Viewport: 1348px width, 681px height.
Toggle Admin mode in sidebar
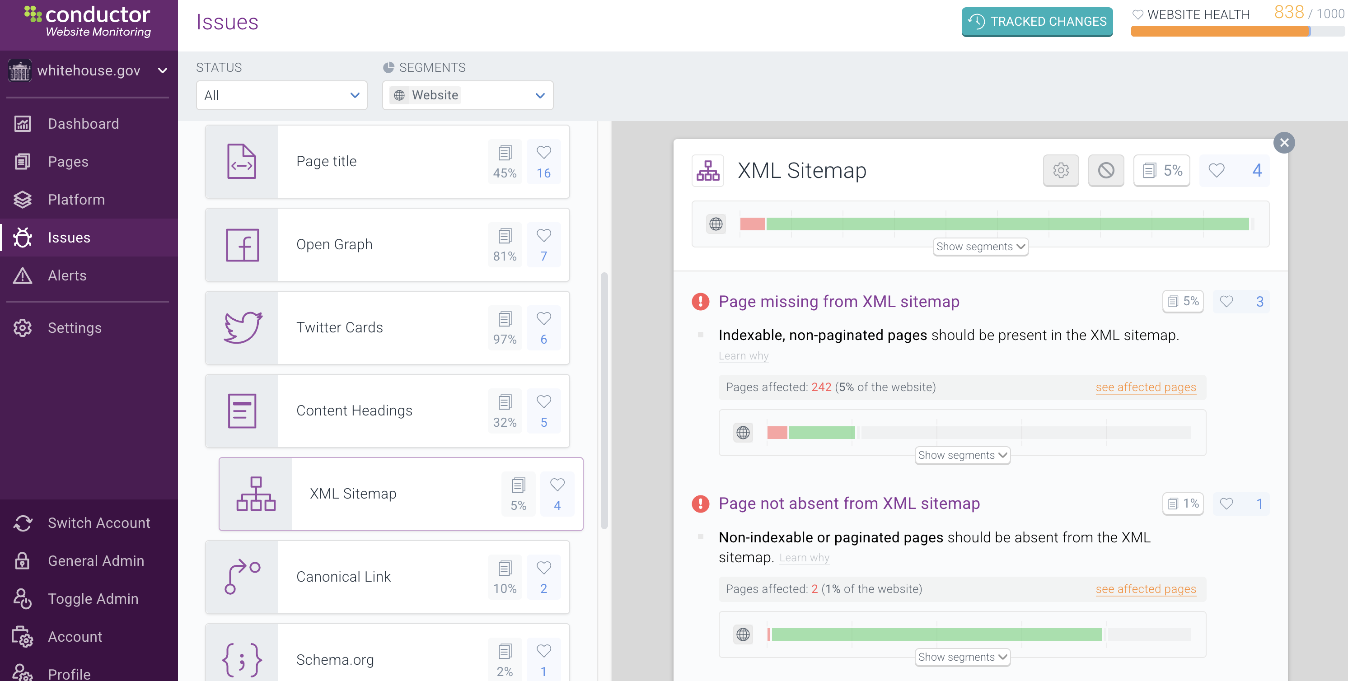click(x=93, y=598)
